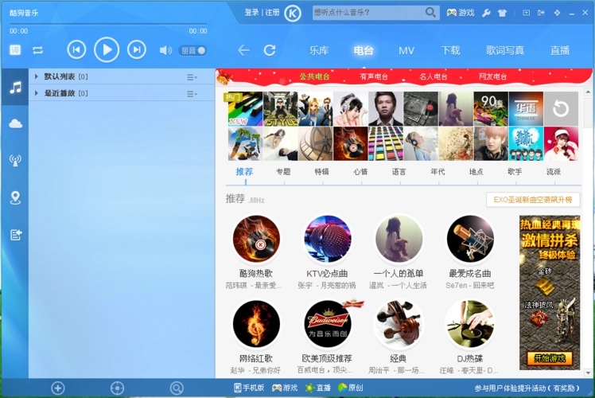This screenshot has width=595, height=398.
Task: Select the 网友电台 category
Action: (x=492, y=76)
